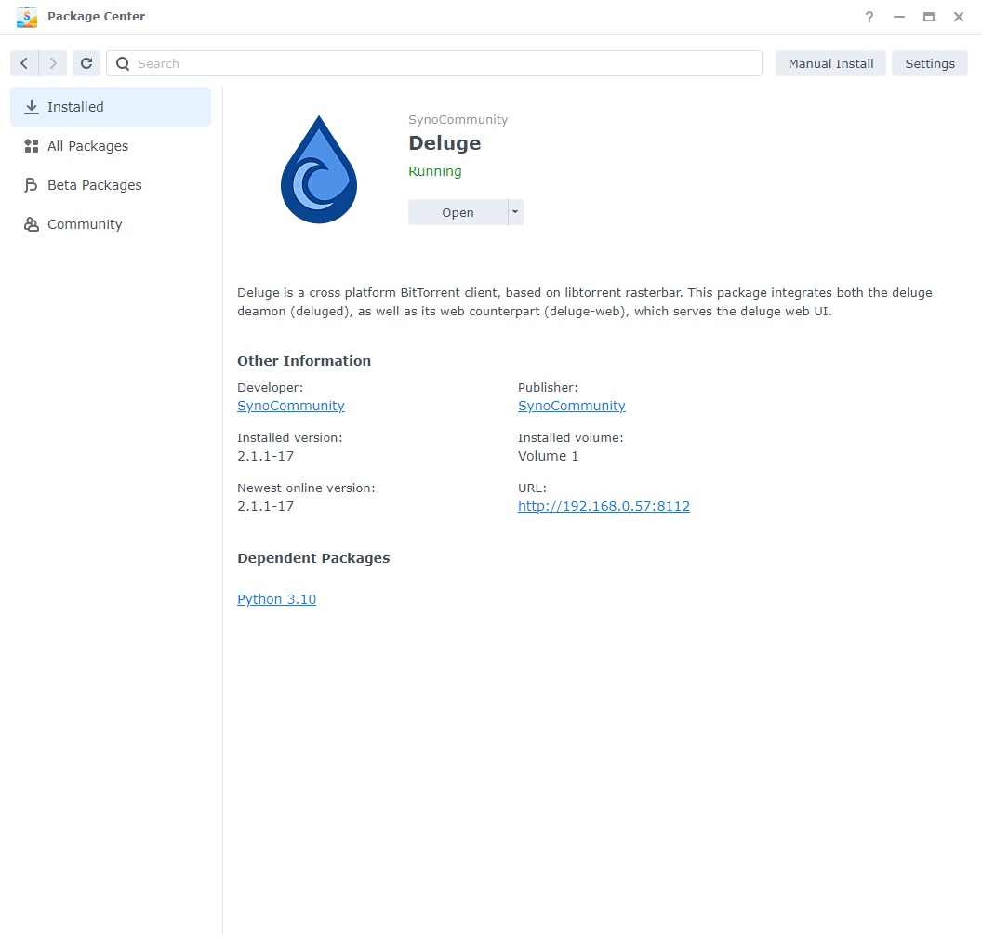Open the Python 3.10 dependent package link
Screen dimensions: 982x949
[276, 599]
